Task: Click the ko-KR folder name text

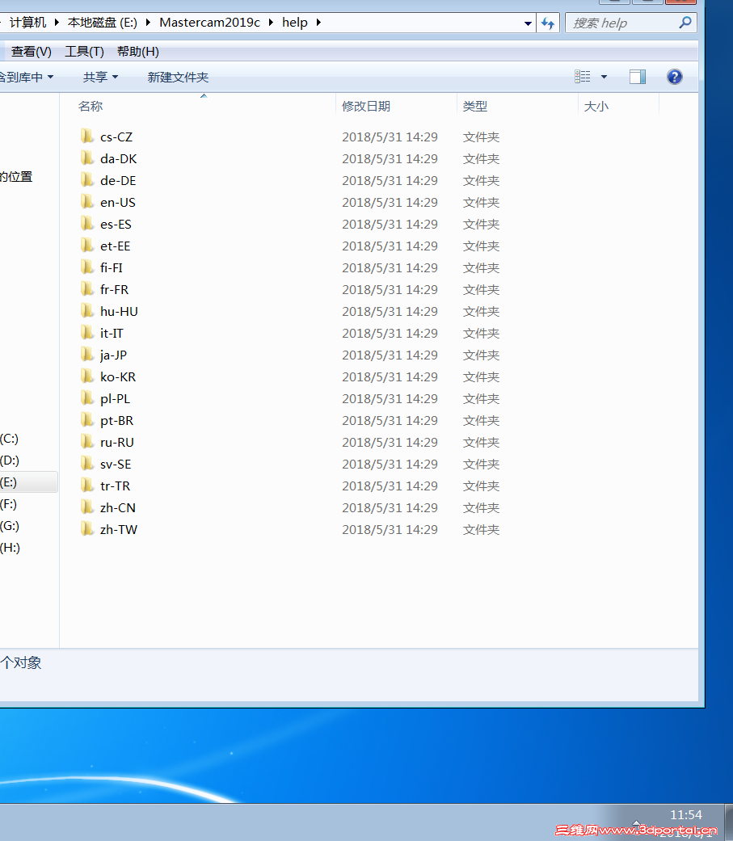Action: point(117,376)
